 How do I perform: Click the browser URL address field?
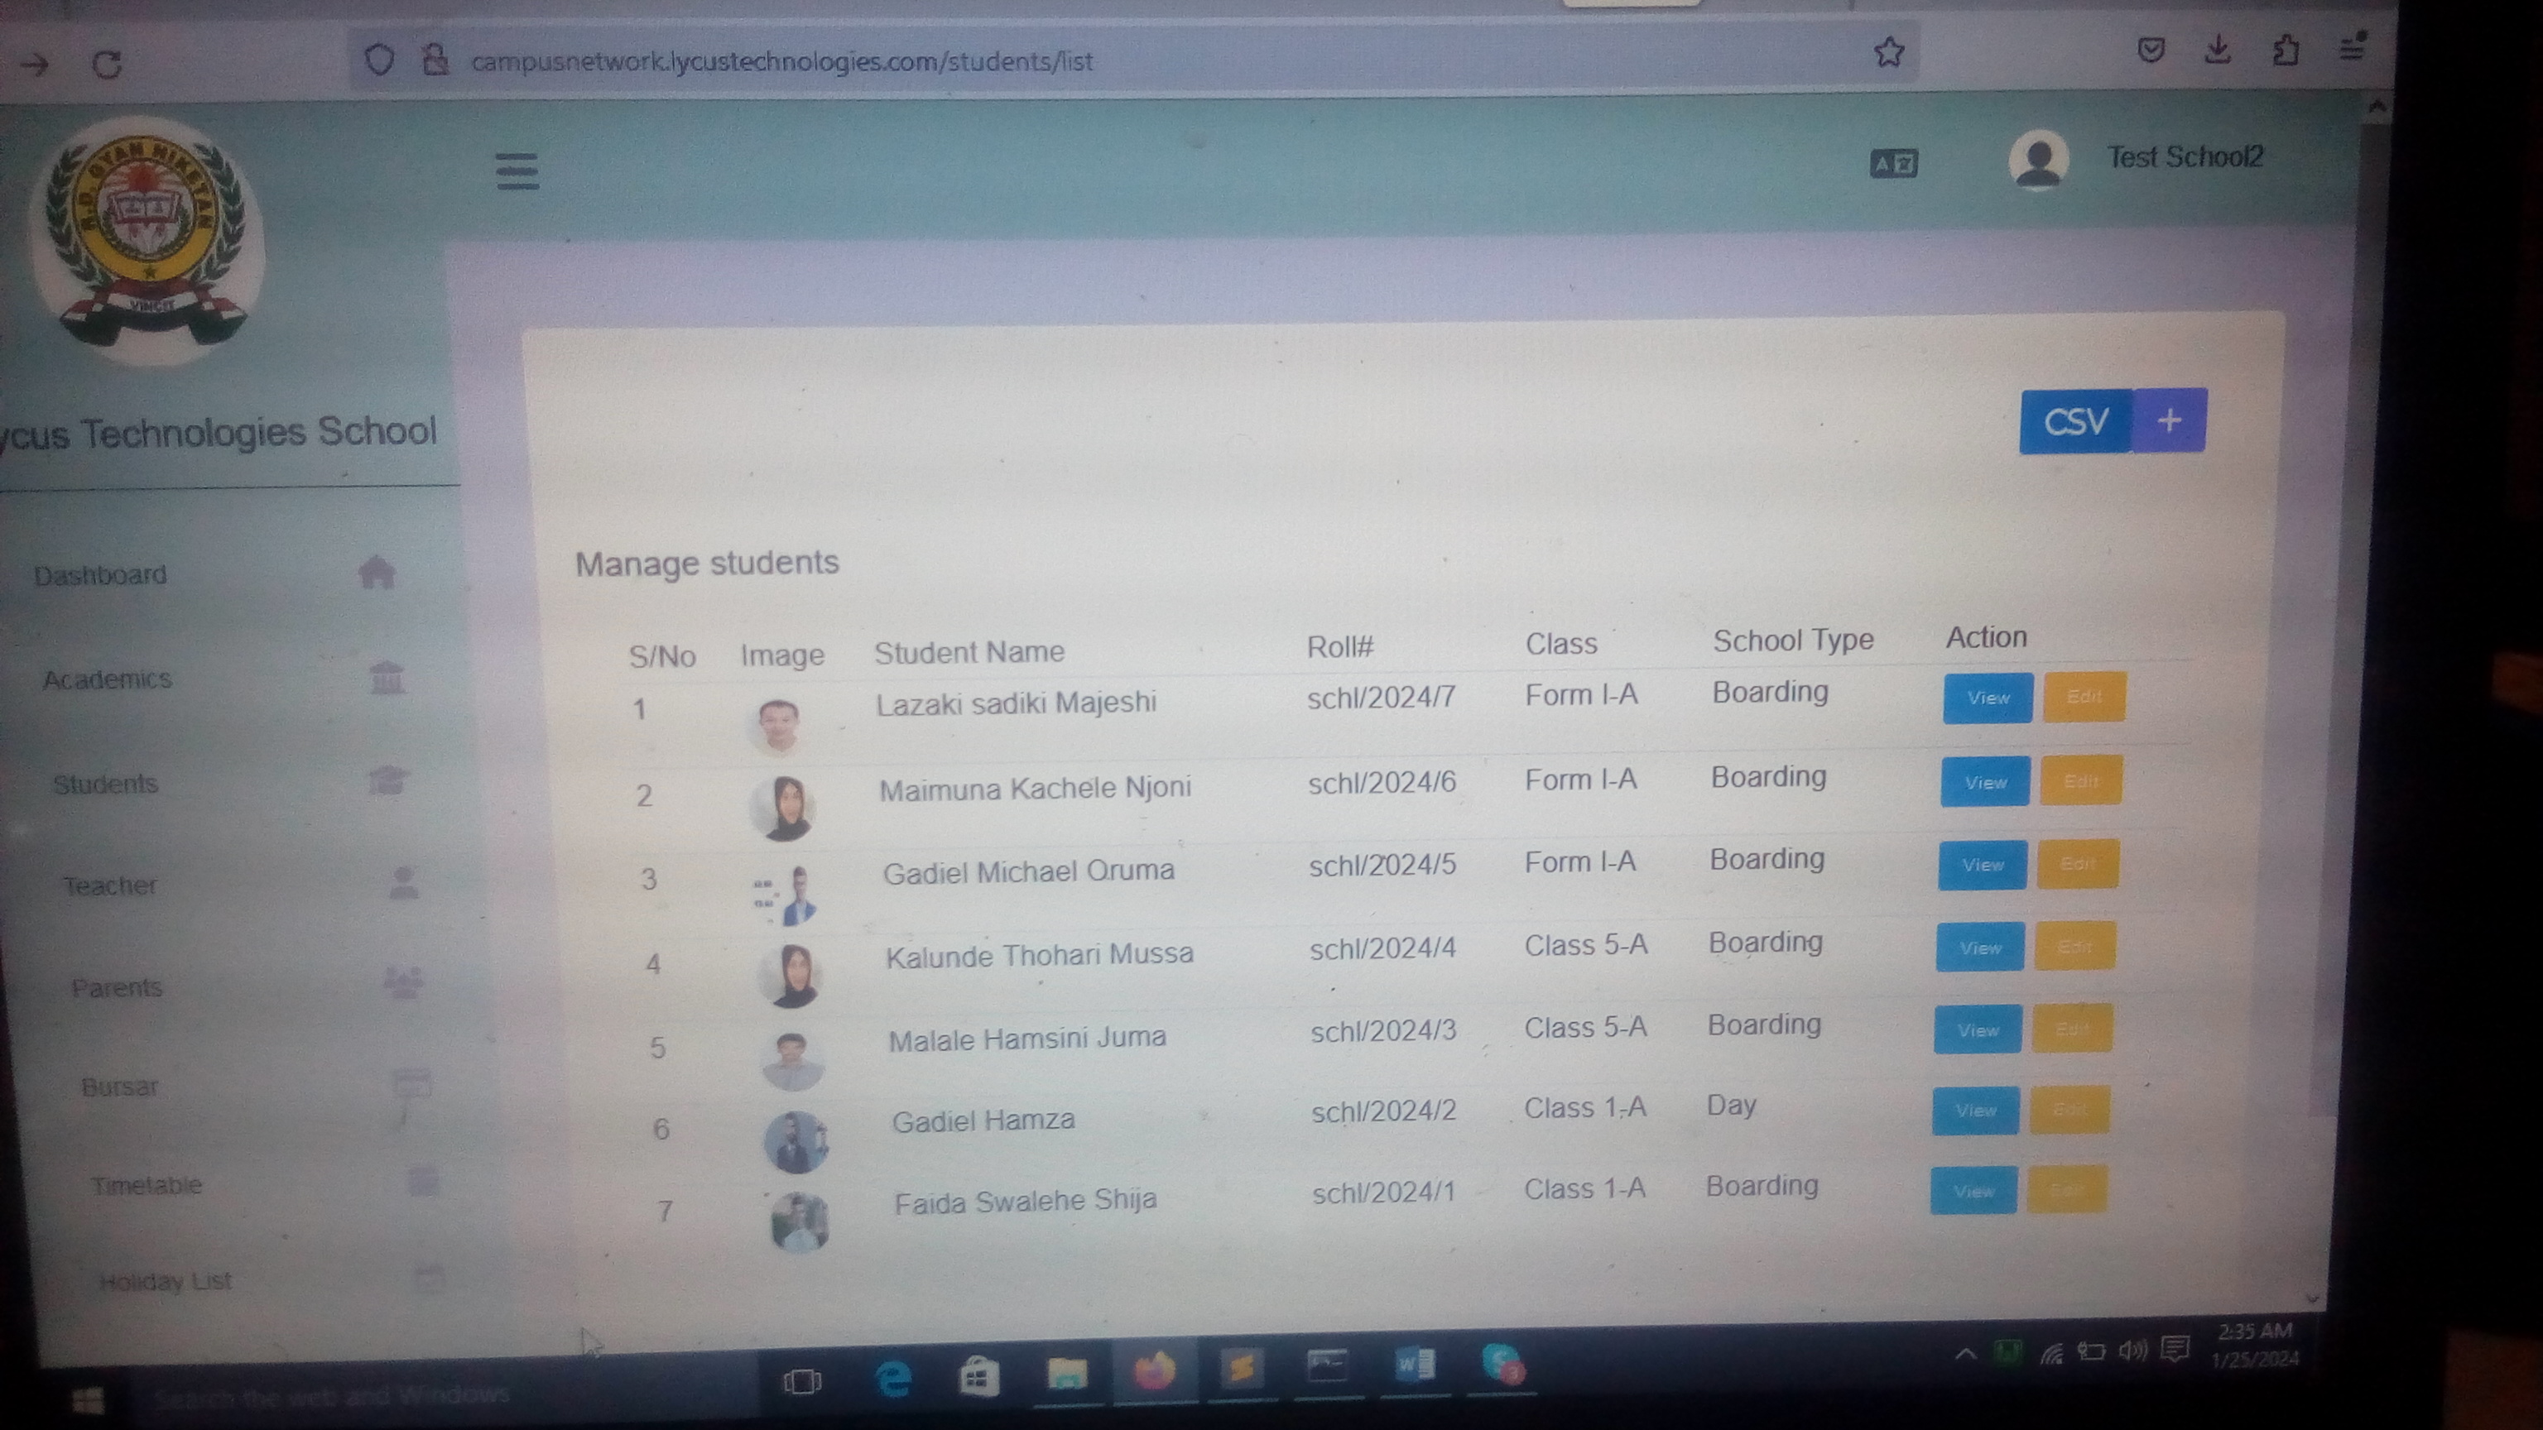988,62
